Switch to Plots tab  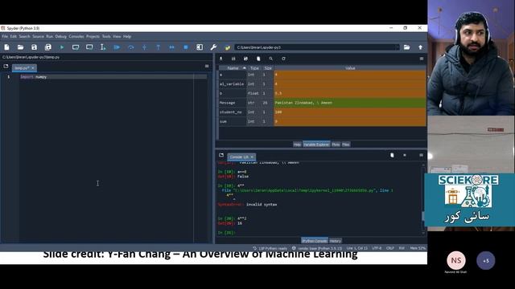pos(336,144)
